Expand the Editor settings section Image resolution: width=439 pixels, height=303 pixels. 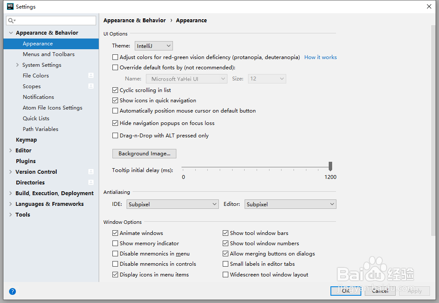[11, 151]
